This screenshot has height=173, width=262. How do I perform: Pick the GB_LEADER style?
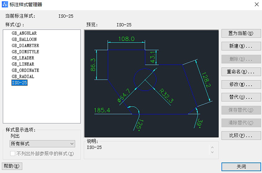tap(23, 58)
